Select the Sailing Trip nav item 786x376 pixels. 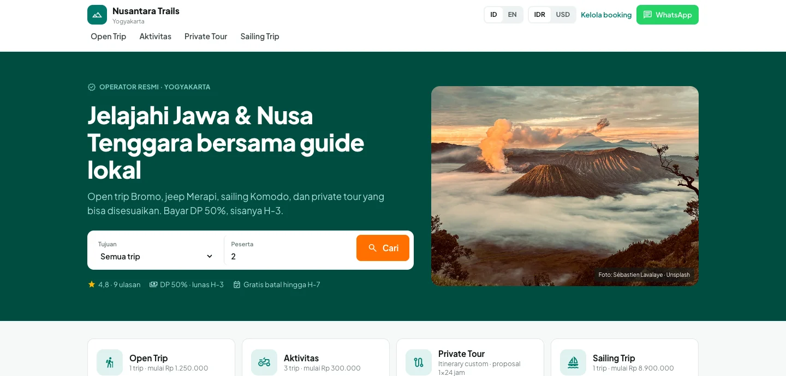pos(260,37)
